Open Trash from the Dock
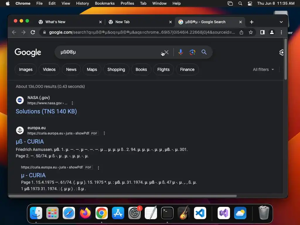Image resolution: width=300 pixels, height=225 pixels. pos(264,213)
